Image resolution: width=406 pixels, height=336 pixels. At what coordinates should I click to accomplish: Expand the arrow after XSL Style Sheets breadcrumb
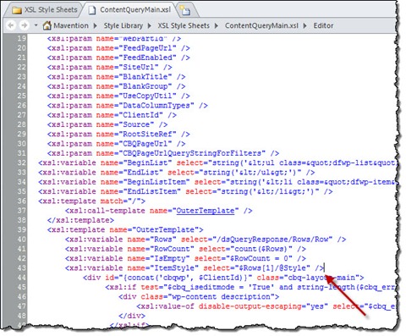[217, 25]
